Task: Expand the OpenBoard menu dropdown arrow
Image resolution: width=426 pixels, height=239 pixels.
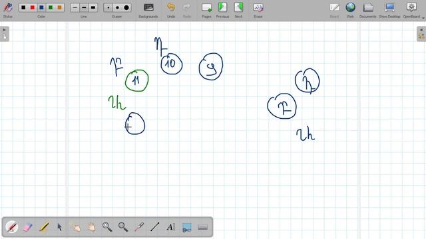Action: coord(423,18)
